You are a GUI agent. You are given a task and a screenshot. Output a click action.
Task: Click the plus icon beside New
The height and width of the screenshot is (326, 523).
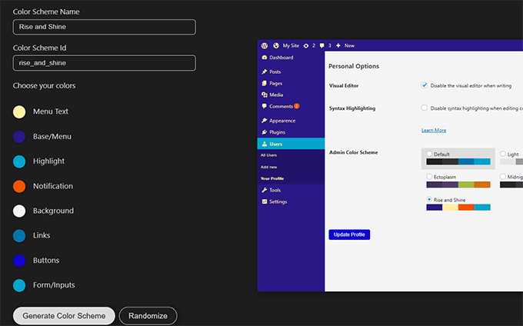click(338, 45)
